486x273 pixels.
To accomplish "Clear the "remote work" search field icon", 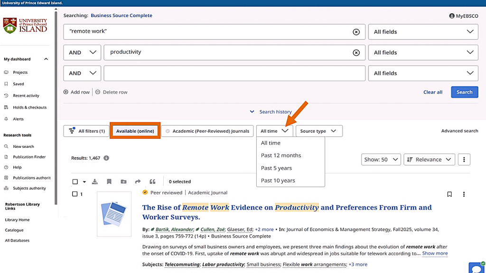I will [356, 32].
